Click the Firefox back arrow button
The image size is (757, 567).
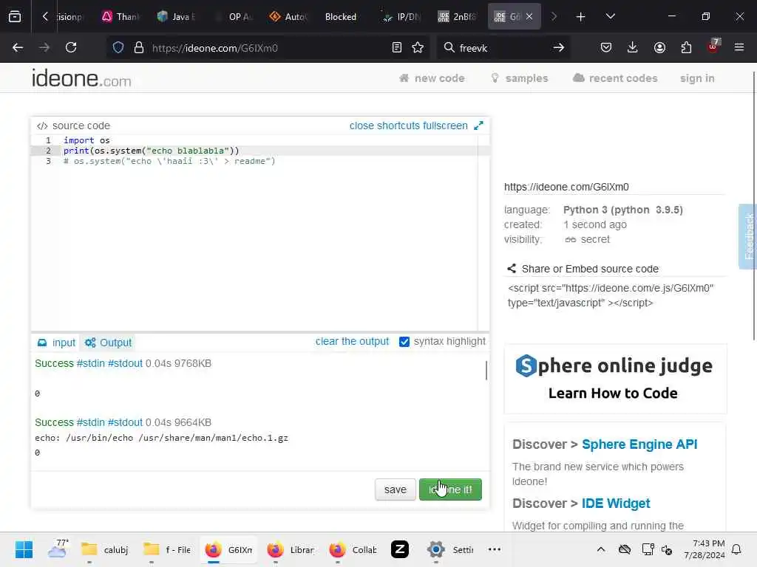pos(18,47)
